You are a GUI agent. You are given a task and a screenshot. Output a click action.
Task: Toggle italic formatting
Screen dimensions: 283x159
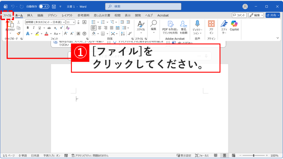tap(34, 28)
